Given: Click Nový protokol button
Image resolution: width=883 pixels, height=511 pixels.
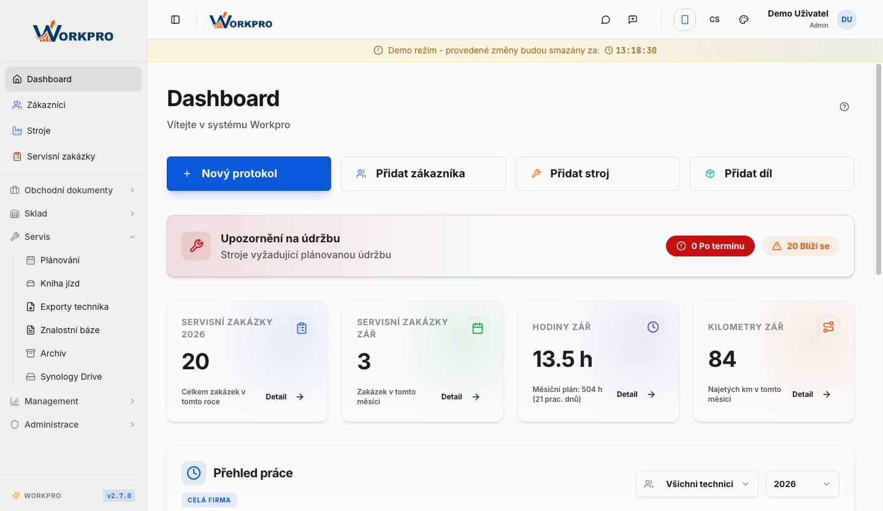Looking at the screenshot, I should tap(249, 174).
